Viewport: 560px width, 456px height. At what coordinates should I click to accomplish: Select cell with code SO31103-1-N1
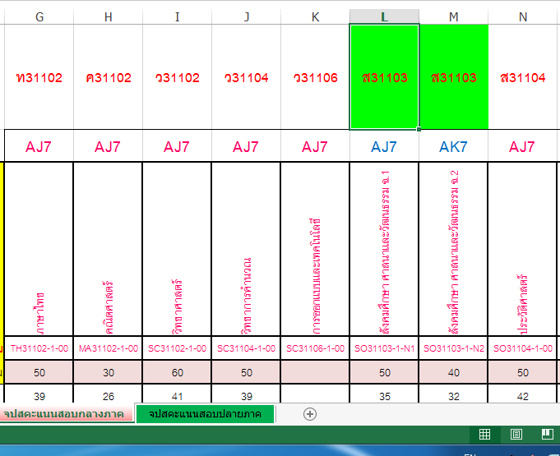[x=384, y=348]
